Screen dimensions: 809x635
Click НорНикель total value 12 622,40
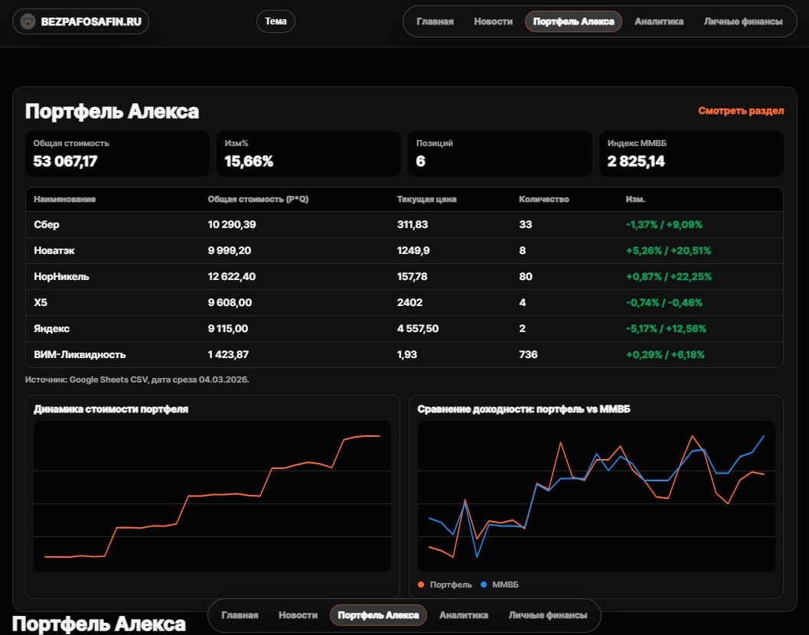[x=232, y=276]
